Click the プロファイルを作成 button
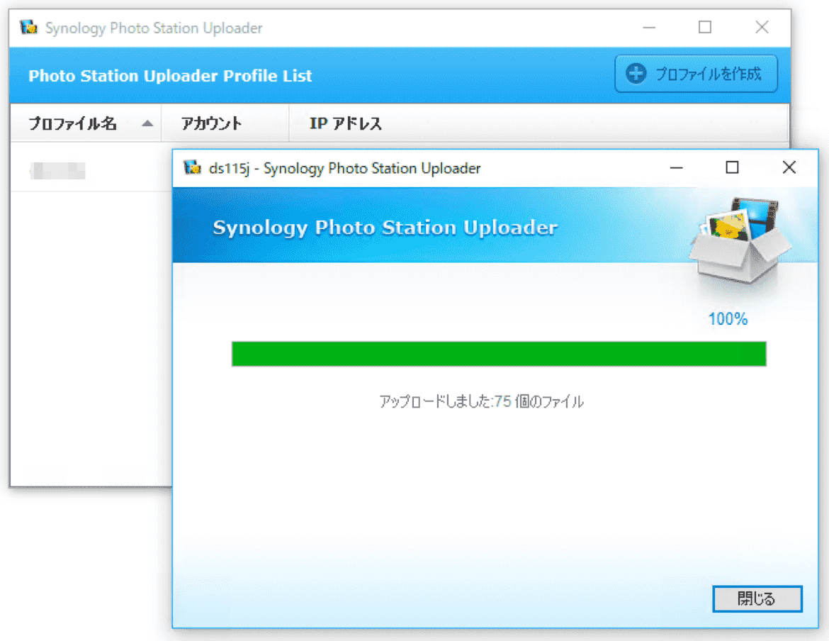The image size is (829, 641). click(x=696, y=74)
